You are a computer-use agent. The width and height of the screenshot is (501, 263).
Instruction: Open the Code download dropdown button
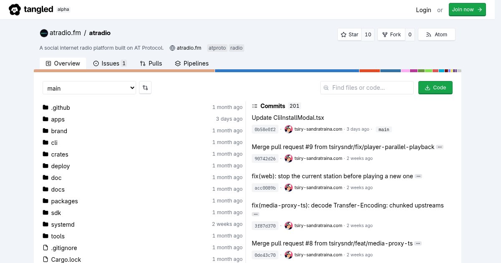(x=435, y=88)
